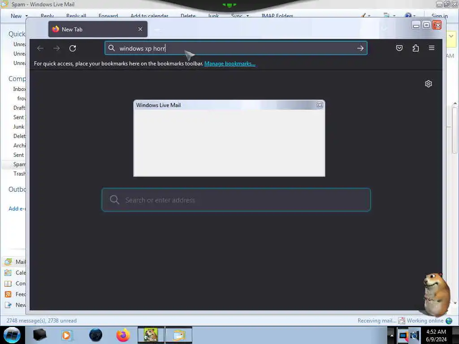Click Firefox forward navigation arrow
This screenshot has width=459, height=344.
[56, 48]
